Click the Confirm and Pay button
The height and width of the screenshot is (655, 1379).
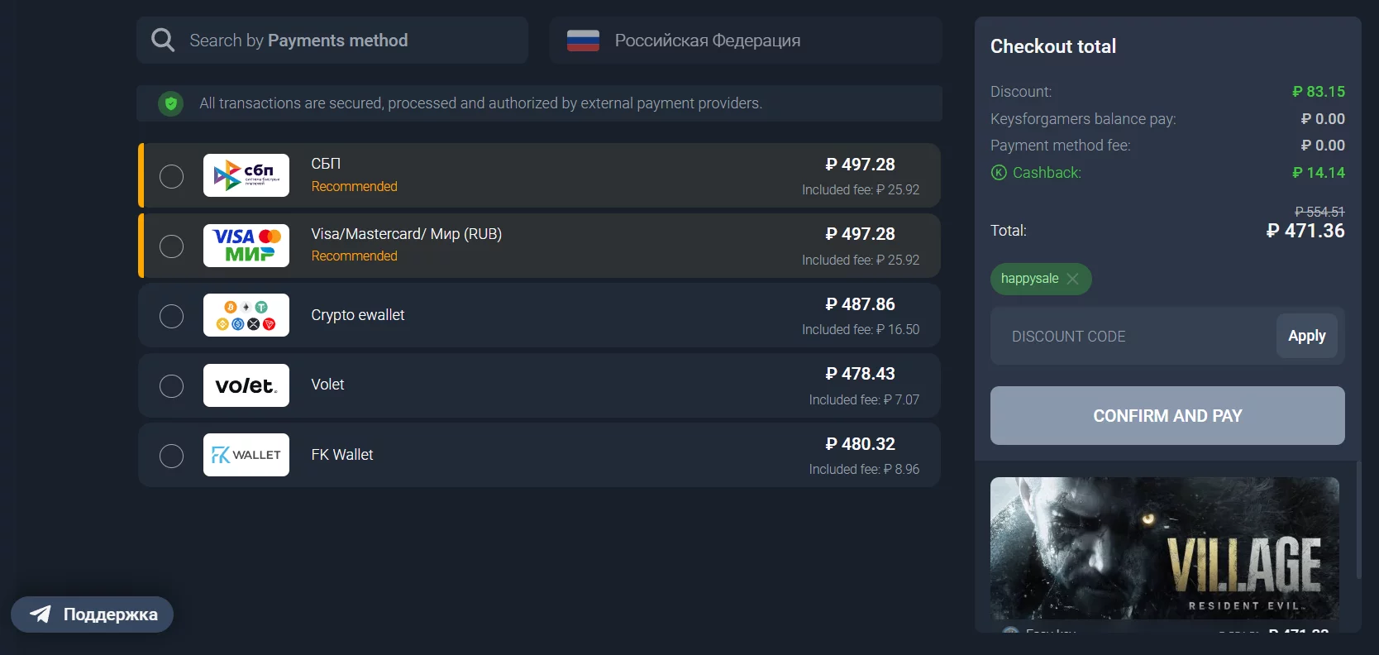(x=1167, y=416)
